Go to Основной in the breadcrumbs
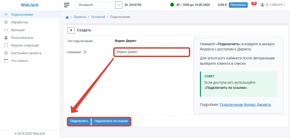 [98, 17]
